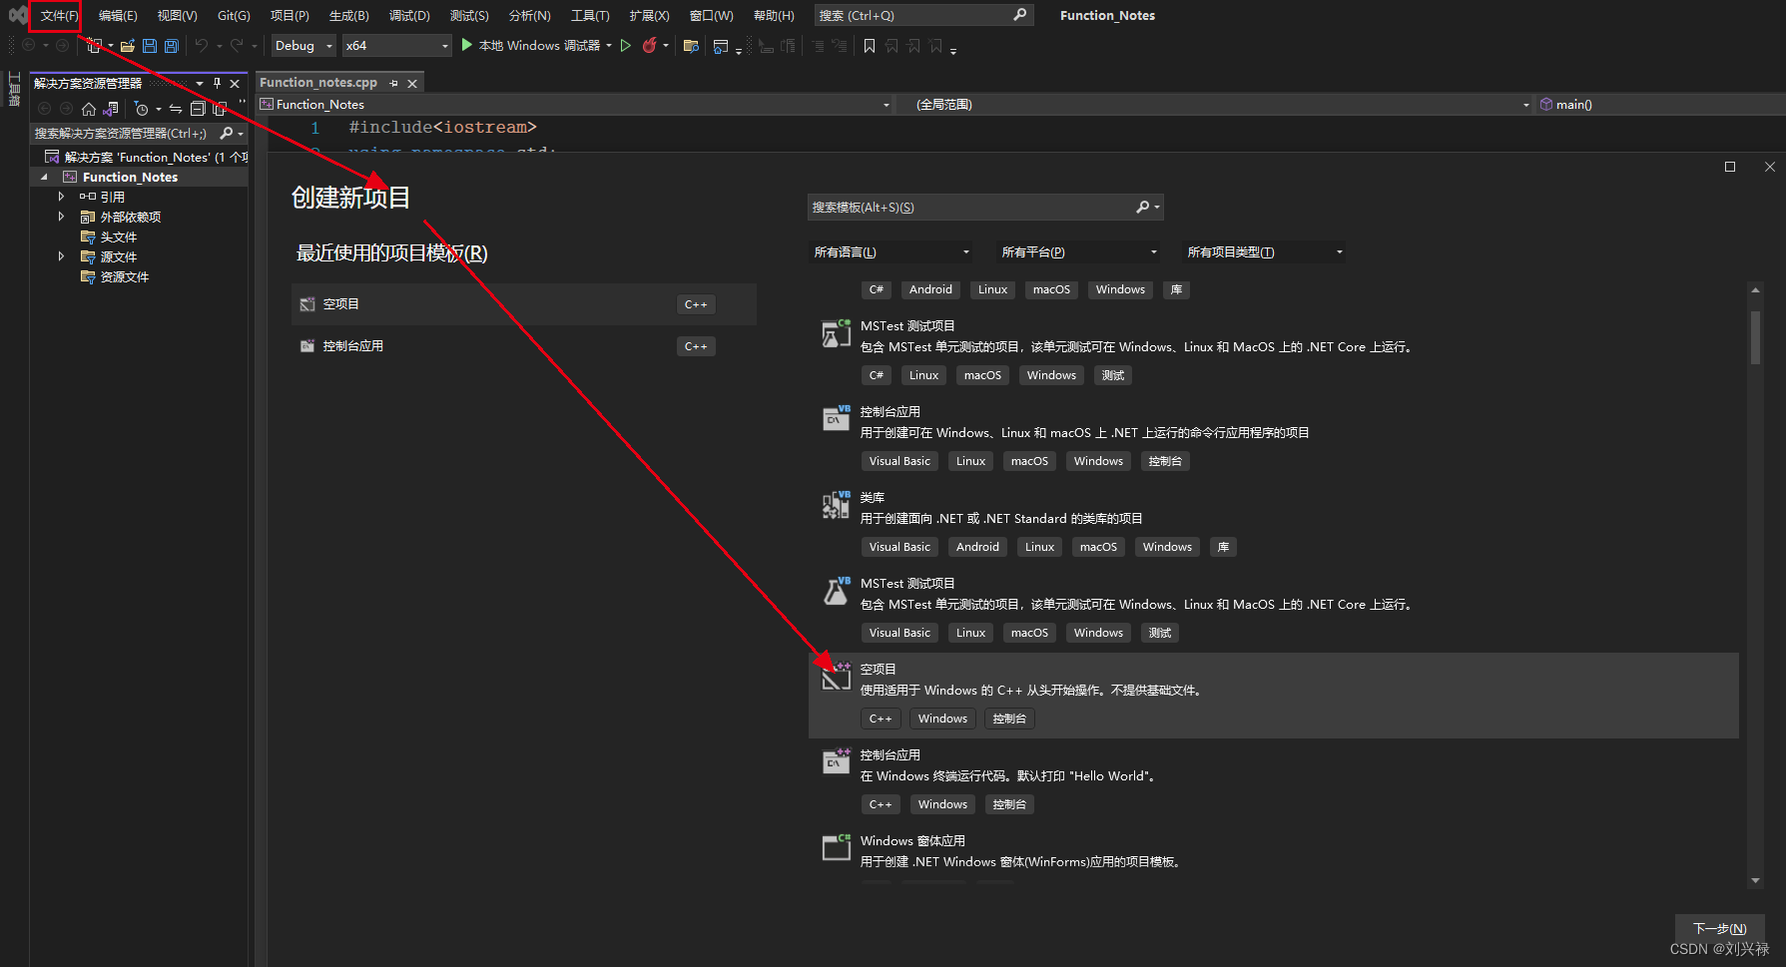Click the search magnifier in the top search box
The width and height of the screenshot is (1786, 967).
tap(1019, 15)
